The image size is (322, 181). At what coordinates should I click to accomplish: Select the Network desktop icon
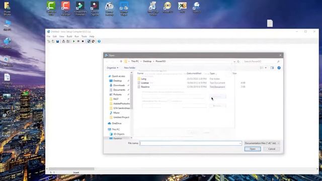pyautogui.click(x=7, y=43)
